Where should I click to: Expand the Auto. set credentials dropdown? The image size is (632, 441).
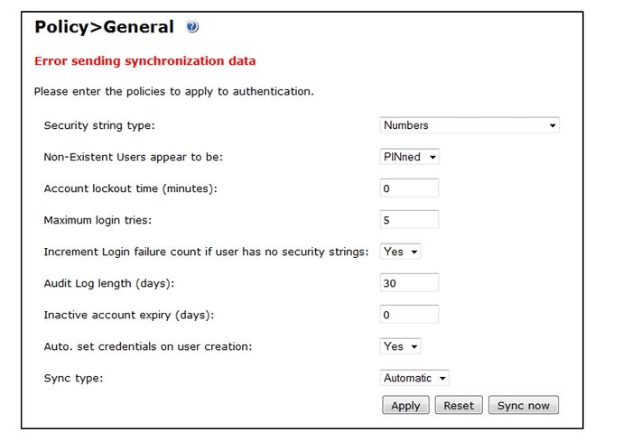click(x=400, y=346)
